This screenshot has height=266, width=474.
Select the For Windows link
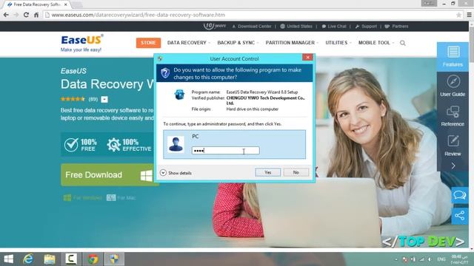point(82,197)
